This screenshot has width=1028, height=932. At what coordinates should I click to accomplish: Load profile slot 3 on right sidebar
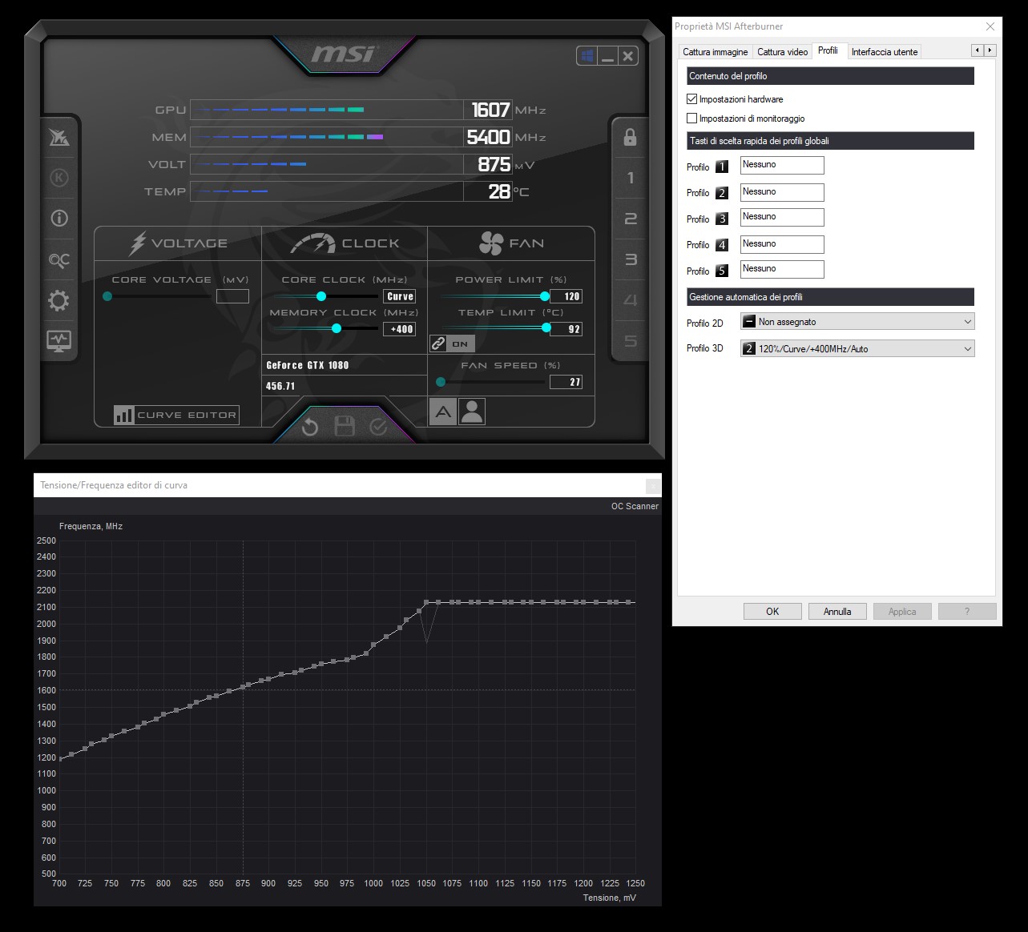pos(631,259)
